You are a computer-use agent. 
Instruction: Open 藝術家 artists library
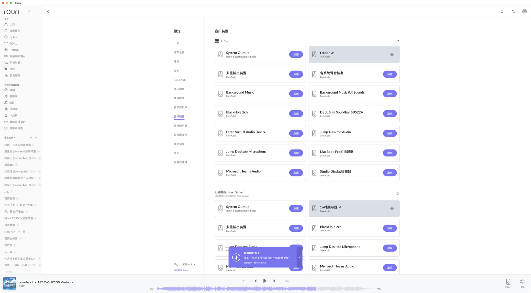(x=13, y=96)
